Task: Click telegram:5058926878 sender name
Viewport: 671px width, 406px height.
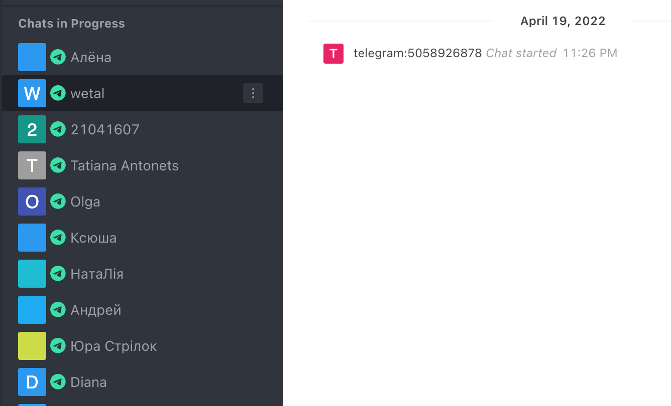Action: [x=418, y=53]
